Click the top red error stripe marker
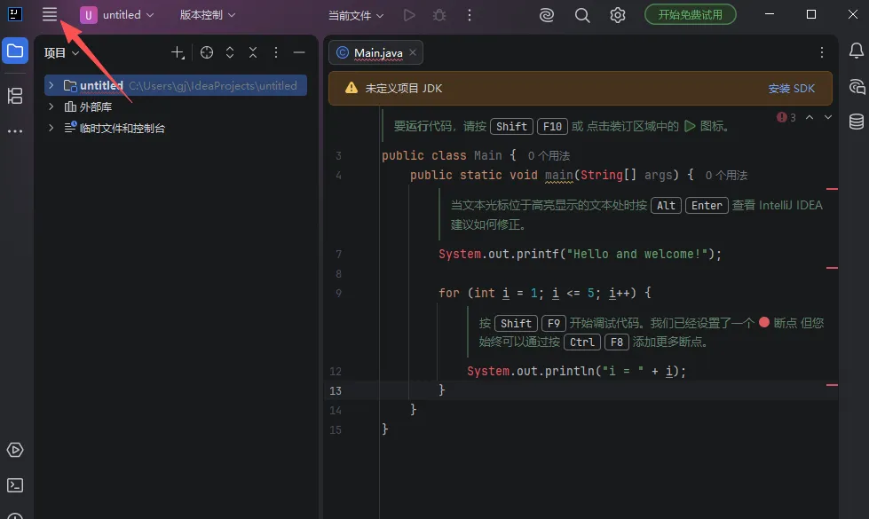The image size is (869, 519). point(832,189)
